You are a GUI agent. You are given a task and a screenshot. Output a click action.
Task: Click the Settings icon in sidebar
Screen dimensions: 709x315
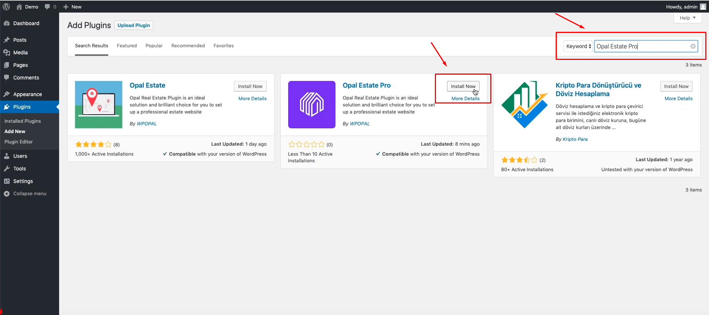[x=7, y=181]
